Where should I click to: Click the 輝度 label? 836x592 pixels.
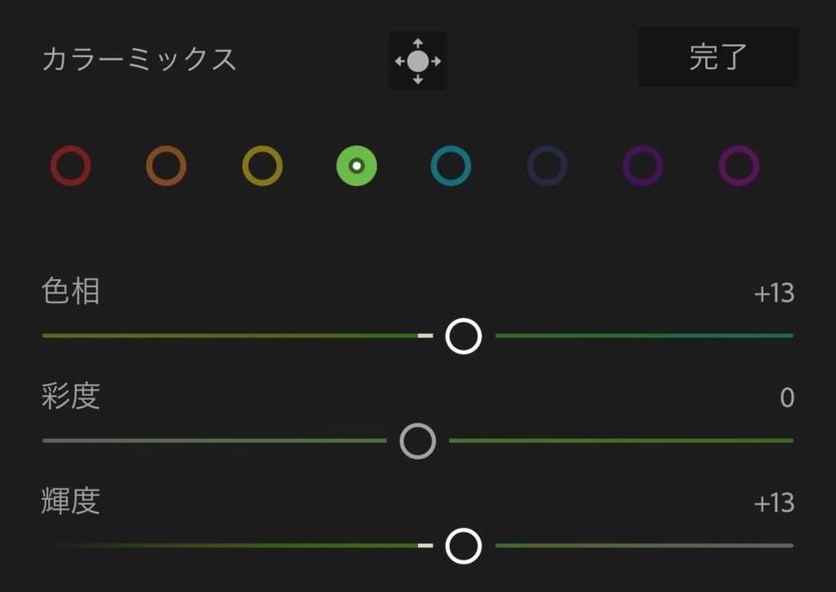(71, 501)
